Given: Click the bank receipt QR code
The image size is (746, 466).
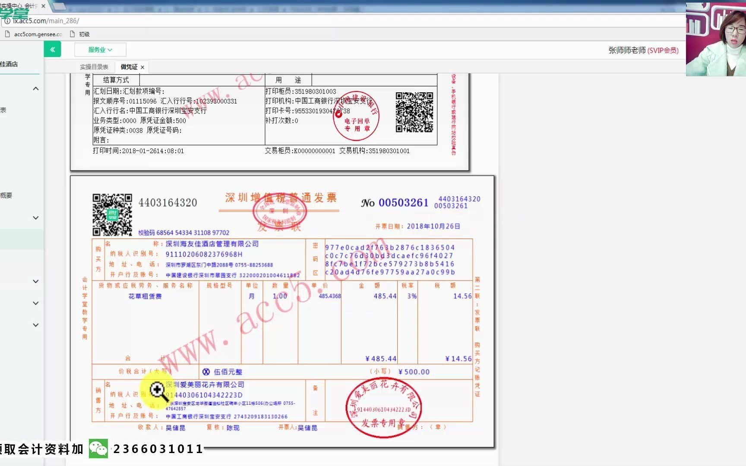Looking at the screenshot, I should 414,112.
